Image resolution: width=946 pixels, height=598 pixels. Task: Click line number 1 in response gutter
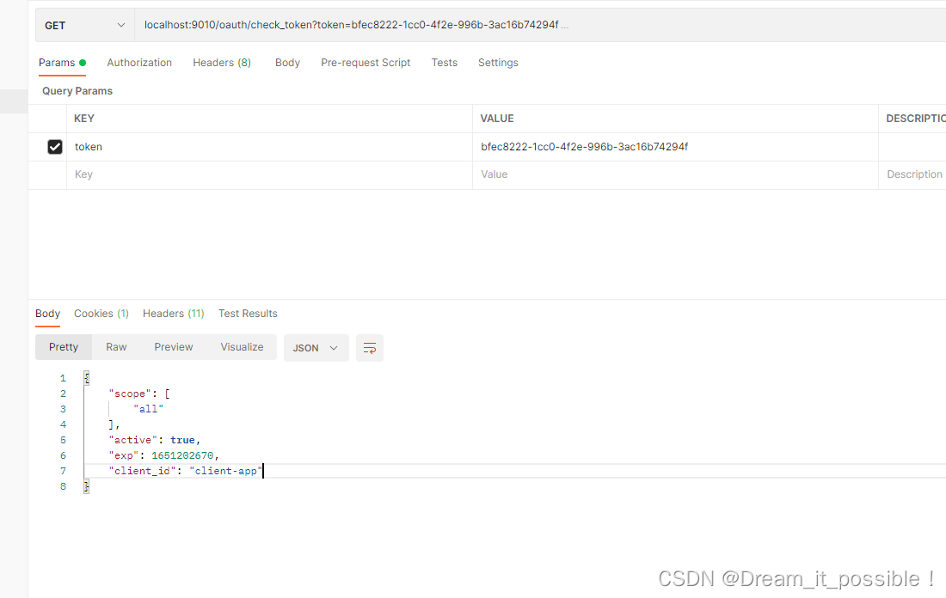[63, 379]
